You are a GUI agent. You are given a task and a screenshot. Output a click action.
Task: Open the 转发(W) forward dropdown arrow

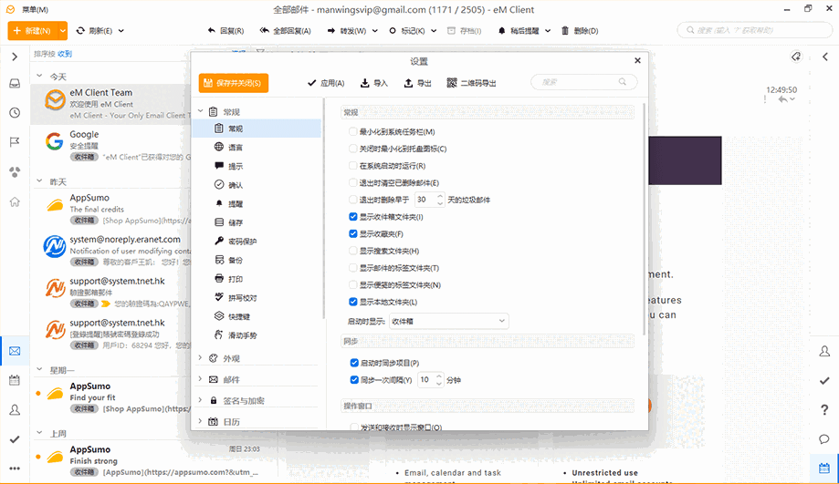(374, 30)
